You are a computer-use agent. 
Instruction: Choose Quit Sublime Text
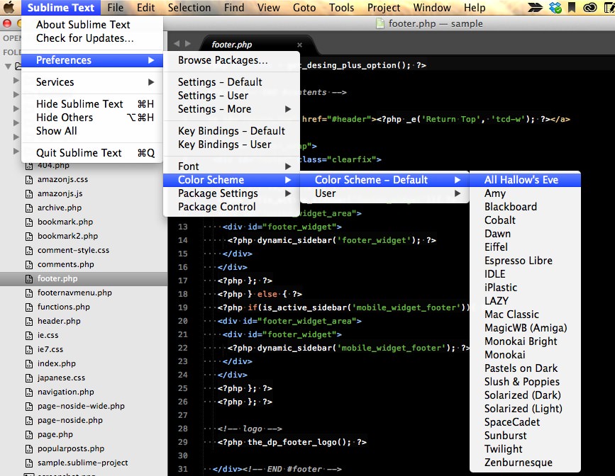(92, 153)
